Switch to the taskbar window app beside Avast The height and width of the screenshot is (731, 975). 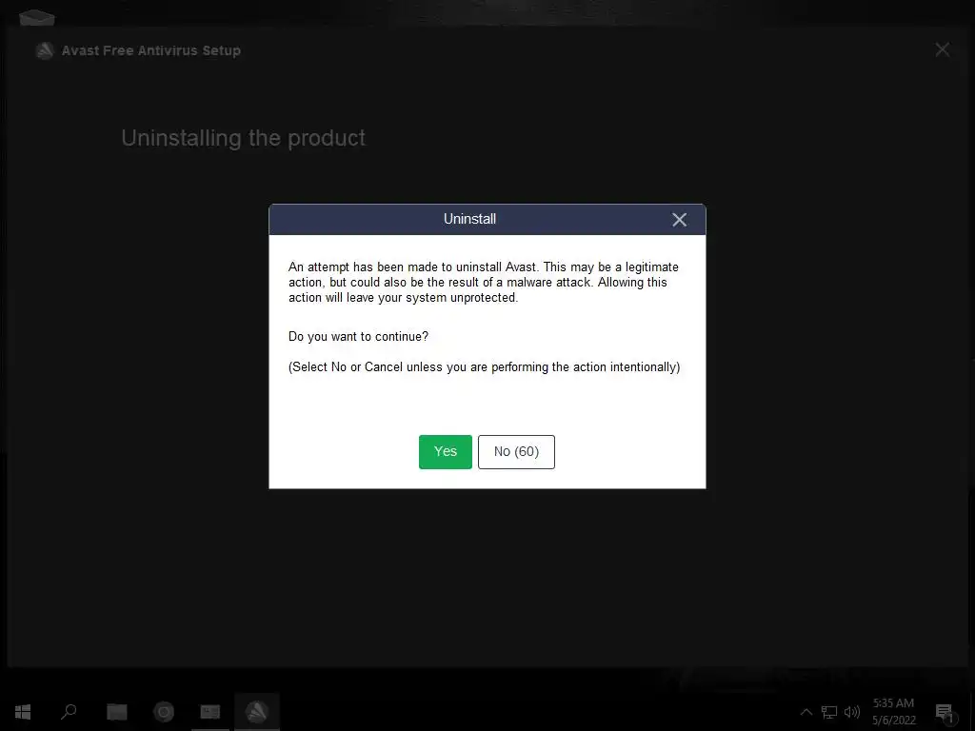tap(210, 712)
